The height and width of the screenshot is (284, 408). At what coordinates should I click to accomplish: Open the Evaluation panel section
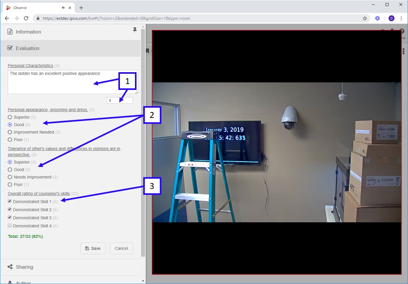(x=70, y=49)
